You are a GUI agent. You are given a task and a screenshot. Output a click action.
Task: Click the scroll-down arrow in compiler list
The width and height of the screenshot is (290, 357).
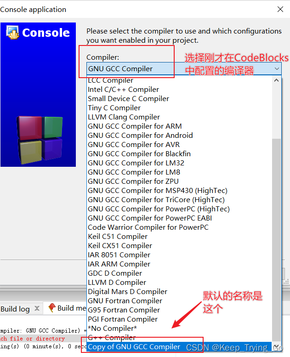tap(276, 347)
